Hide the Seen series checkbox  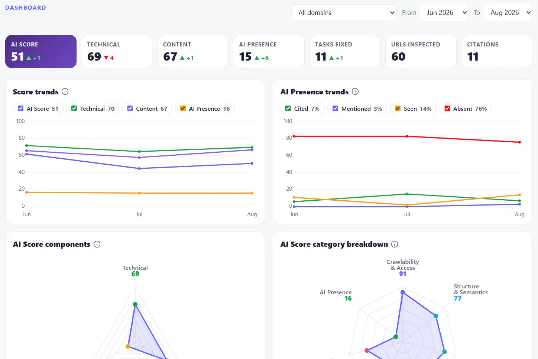[398, 109]
